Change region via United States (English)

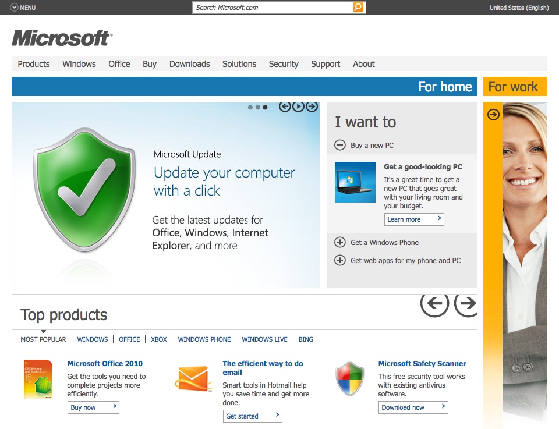click(519, 8)
